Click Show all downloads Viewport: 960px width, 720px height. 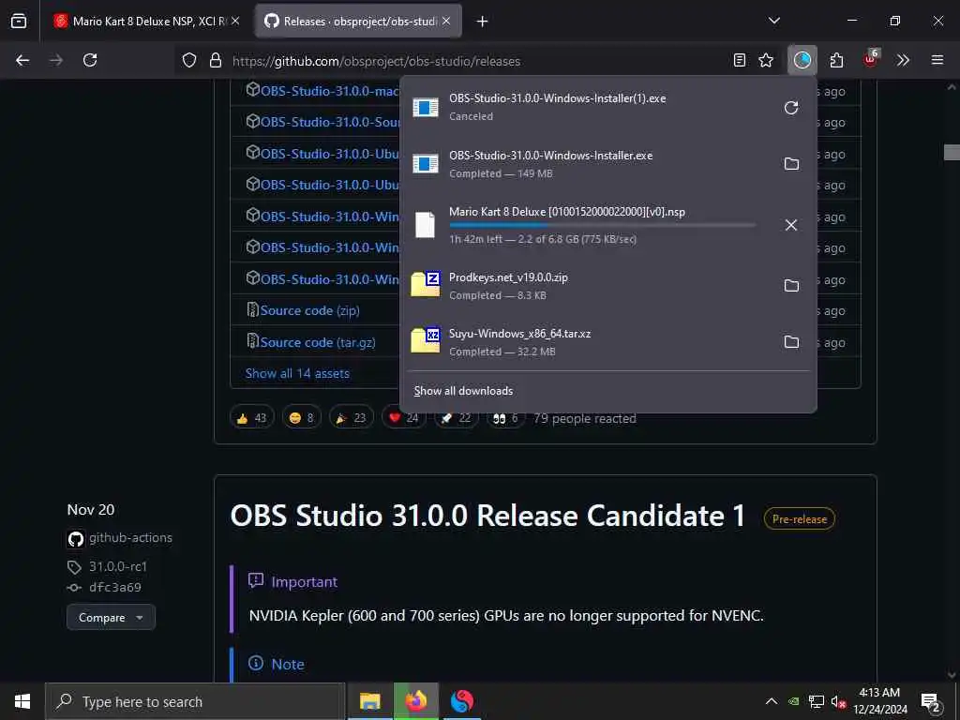(463, 391)
